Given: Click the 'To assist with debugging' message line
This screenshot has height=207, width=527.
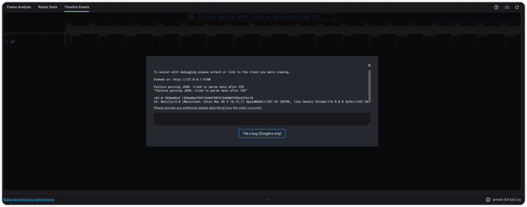Looking at the screenshot, I should (222, 72).
